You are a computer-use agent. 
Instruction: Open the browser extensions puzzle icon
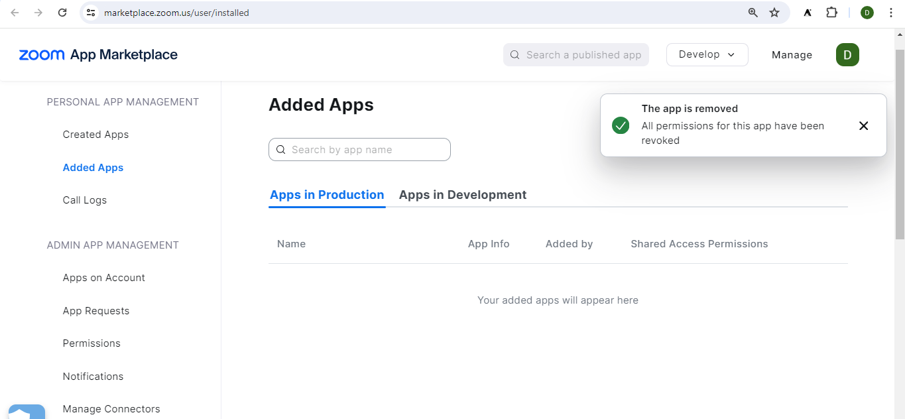(831, 13)
